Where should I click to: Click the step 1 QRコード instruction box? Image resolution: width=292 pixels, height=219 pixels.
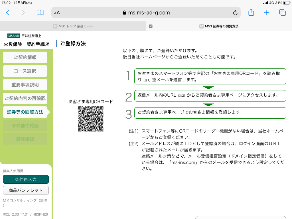pyautogui.click(x=210, y=76)
